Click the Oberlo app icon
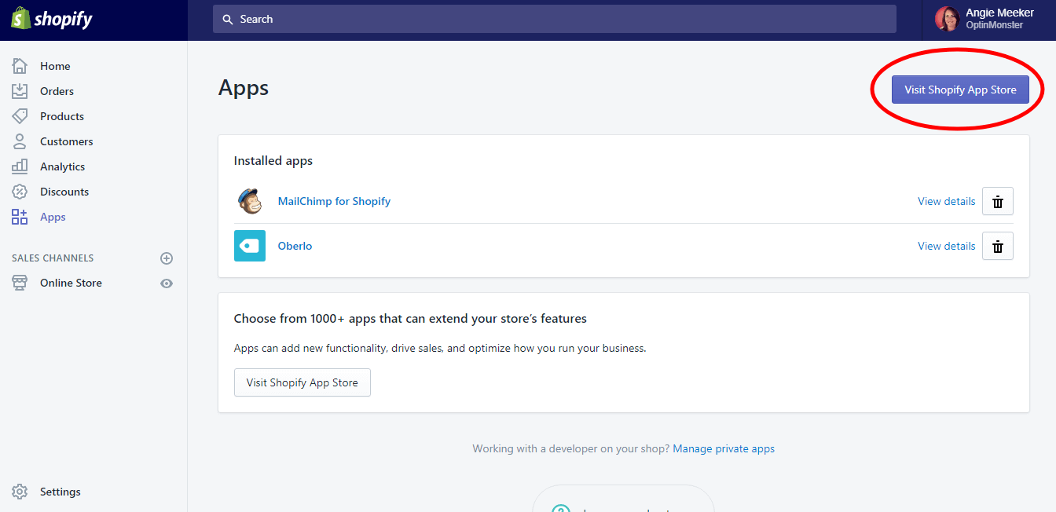The image size is (1056, 512). pos(250,246)
